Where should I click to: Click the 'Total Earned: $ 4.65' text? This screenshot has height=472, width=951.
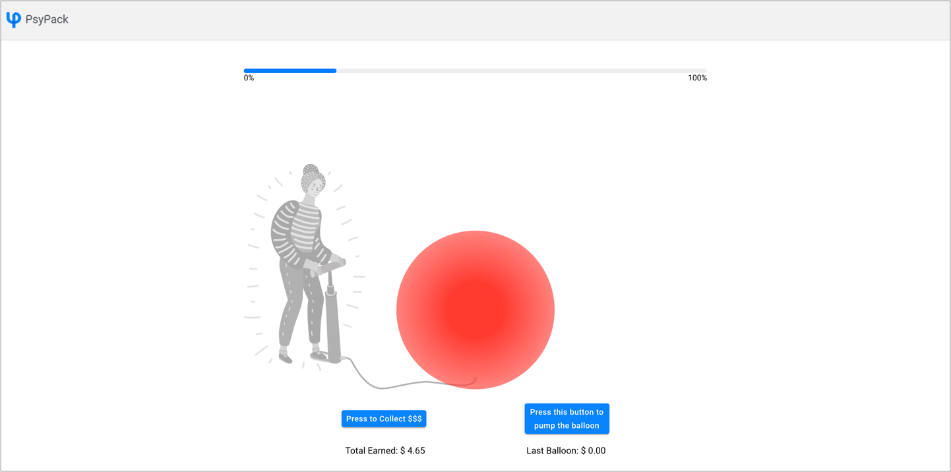tap(385, 450)
